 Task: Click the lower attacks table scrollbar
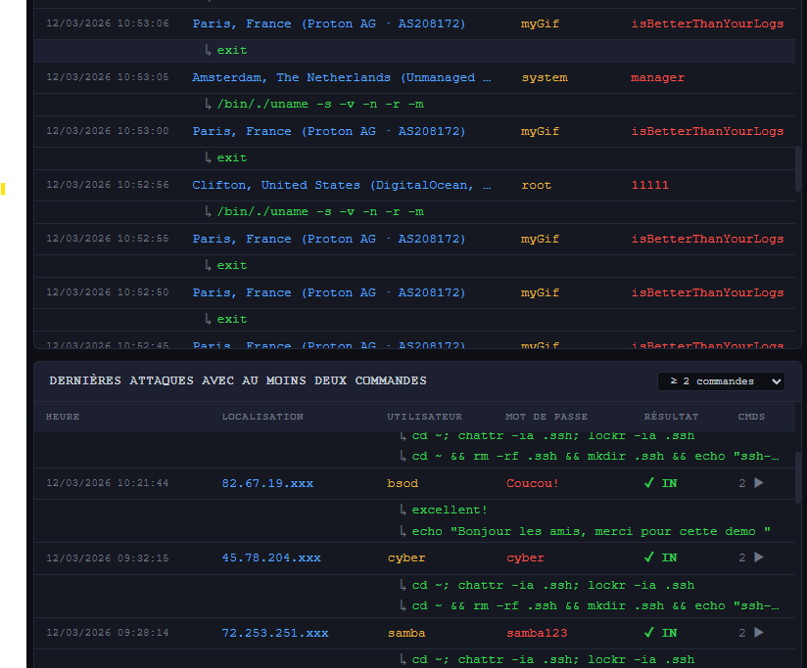pos(798,478)
